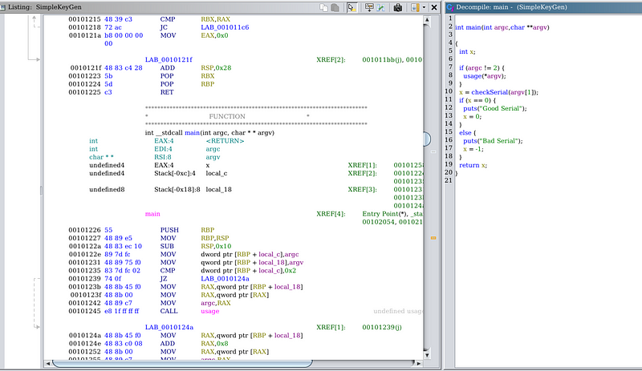Click the if (argc != 2) line
The height and width of the screenshot is (371, 642).
point(482,68)
